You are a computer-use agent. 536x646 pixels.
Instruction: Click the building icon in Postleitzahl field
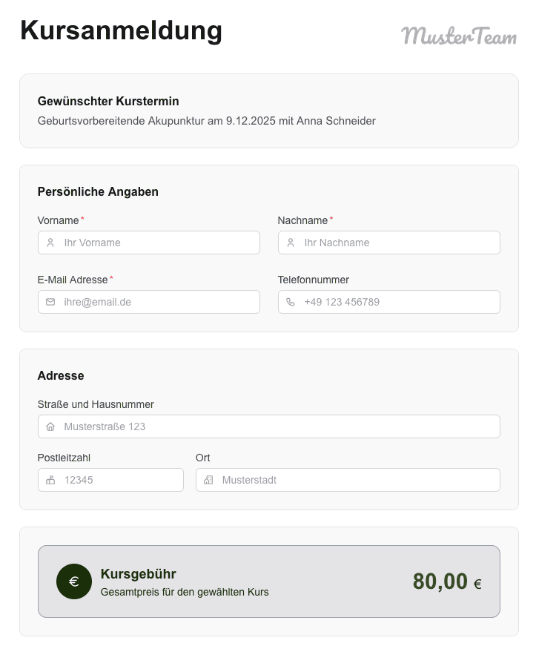[50, 480]
